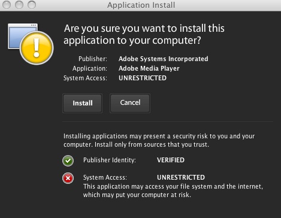Viewport: 281px width, 218px height.
Task: Click the Install button
Action: pos(82,103)
